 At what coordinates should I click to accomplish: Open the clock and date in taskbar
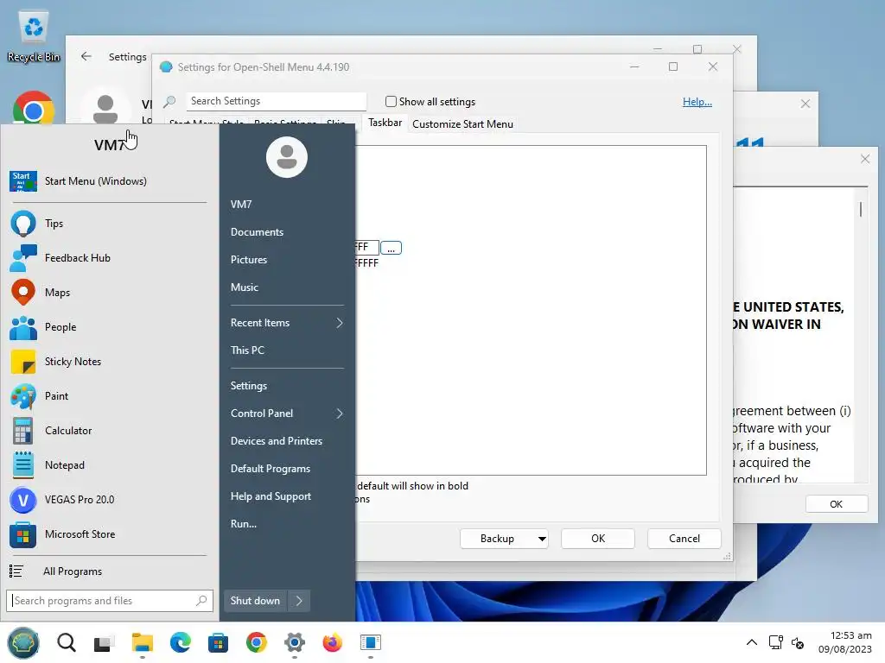pyautogui.click(x=844, y=642)
